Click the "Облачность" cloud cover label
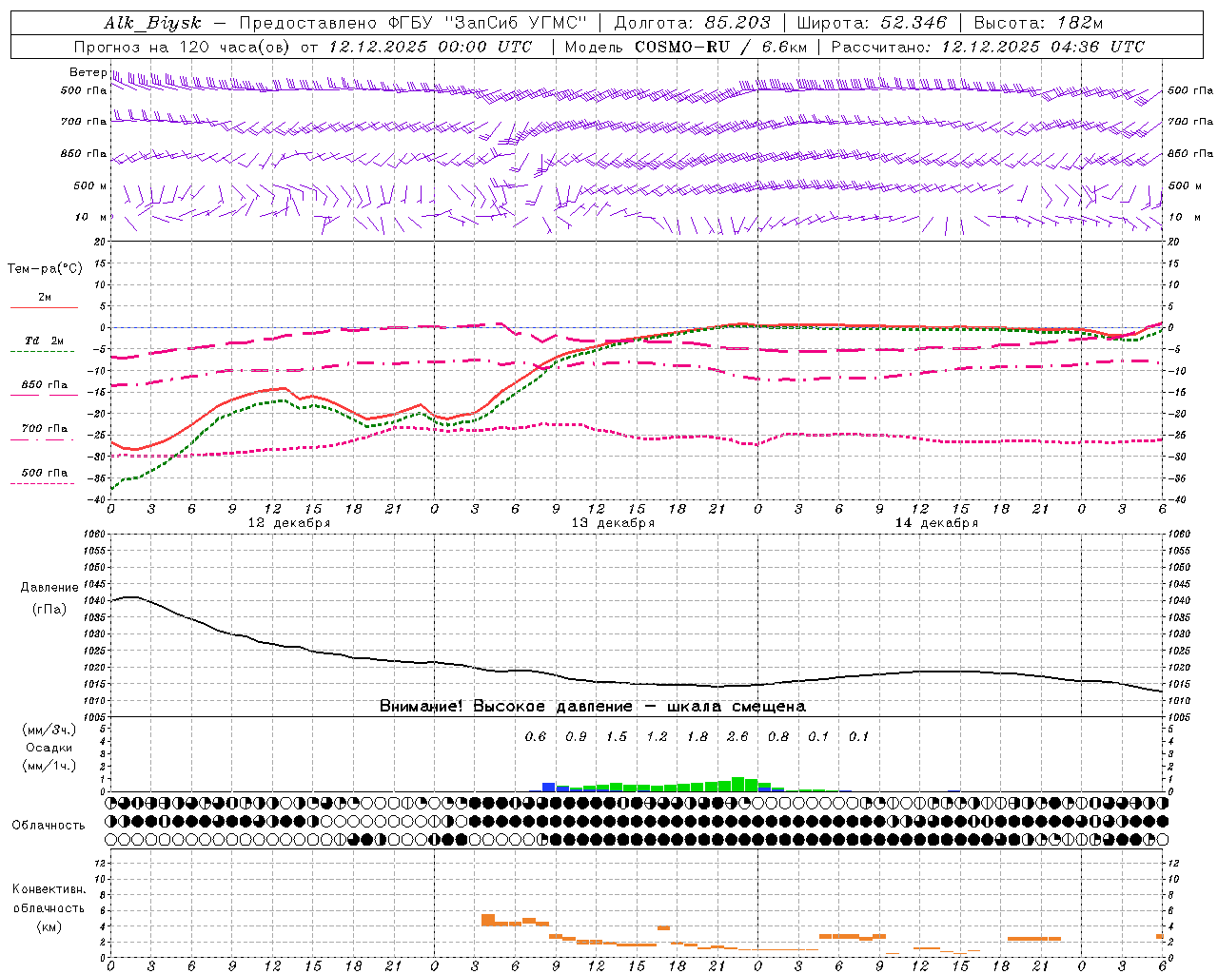This screenshot has height=974, width=1218. (x=49, y=826)
